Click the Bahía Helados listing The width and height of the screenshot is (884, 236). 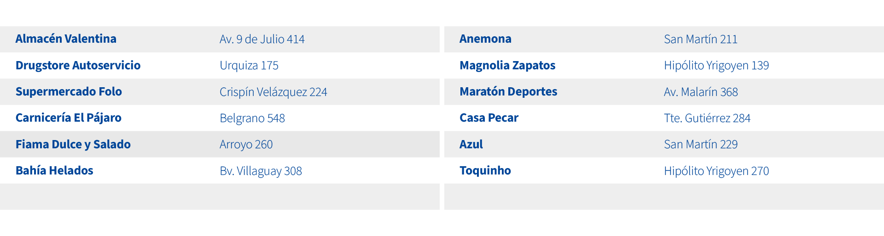pos(54,171)
